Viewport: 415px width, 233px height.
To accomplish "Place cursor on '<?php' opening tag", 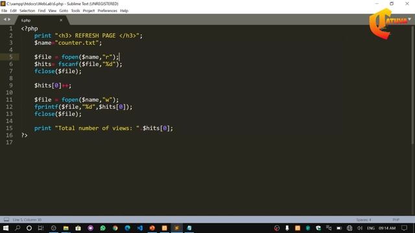I will pyautogui.click(x=29, y=28).
